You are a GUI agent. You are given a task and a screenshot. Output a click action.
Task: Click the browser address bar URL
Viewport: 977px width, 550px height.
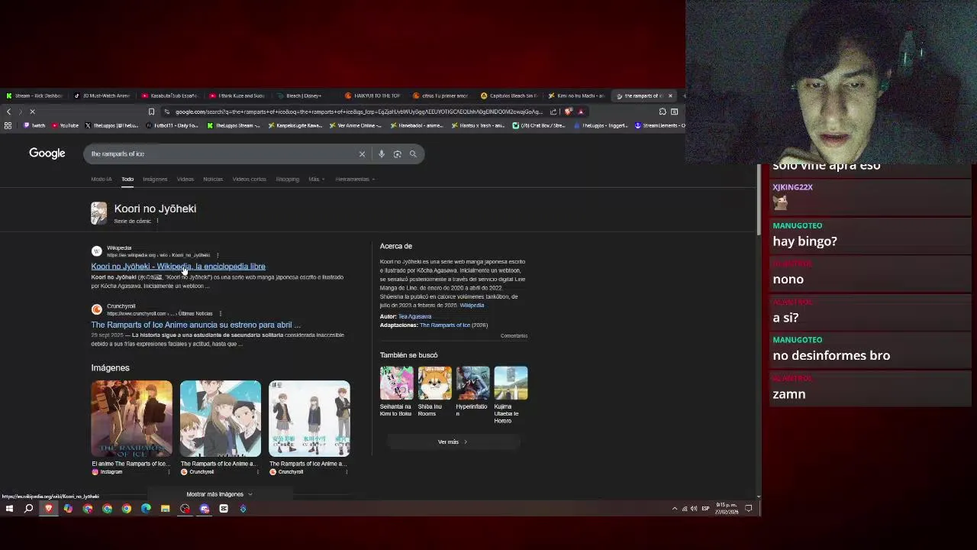pos(359,112)
